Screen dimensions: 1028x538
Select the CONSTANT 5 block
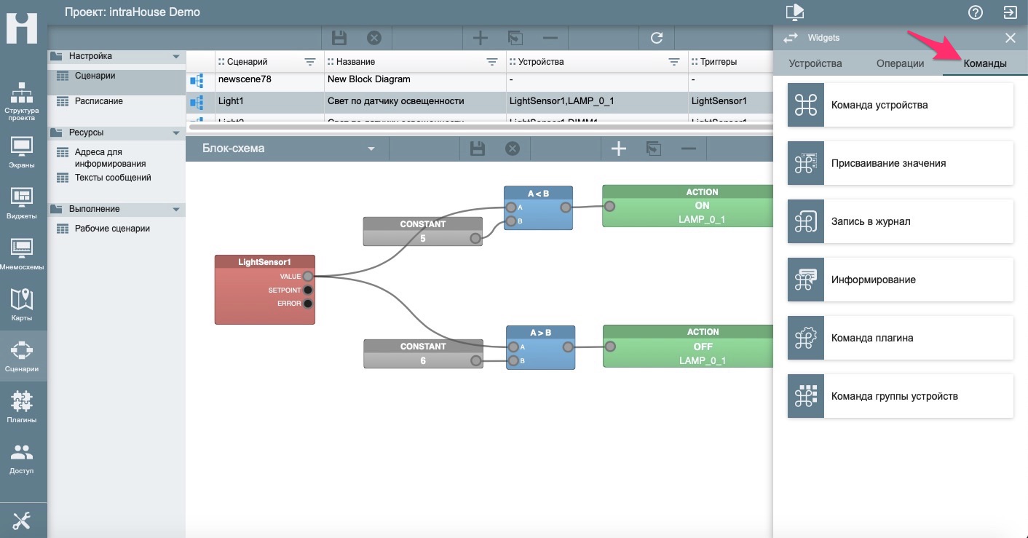coord(423,231)
